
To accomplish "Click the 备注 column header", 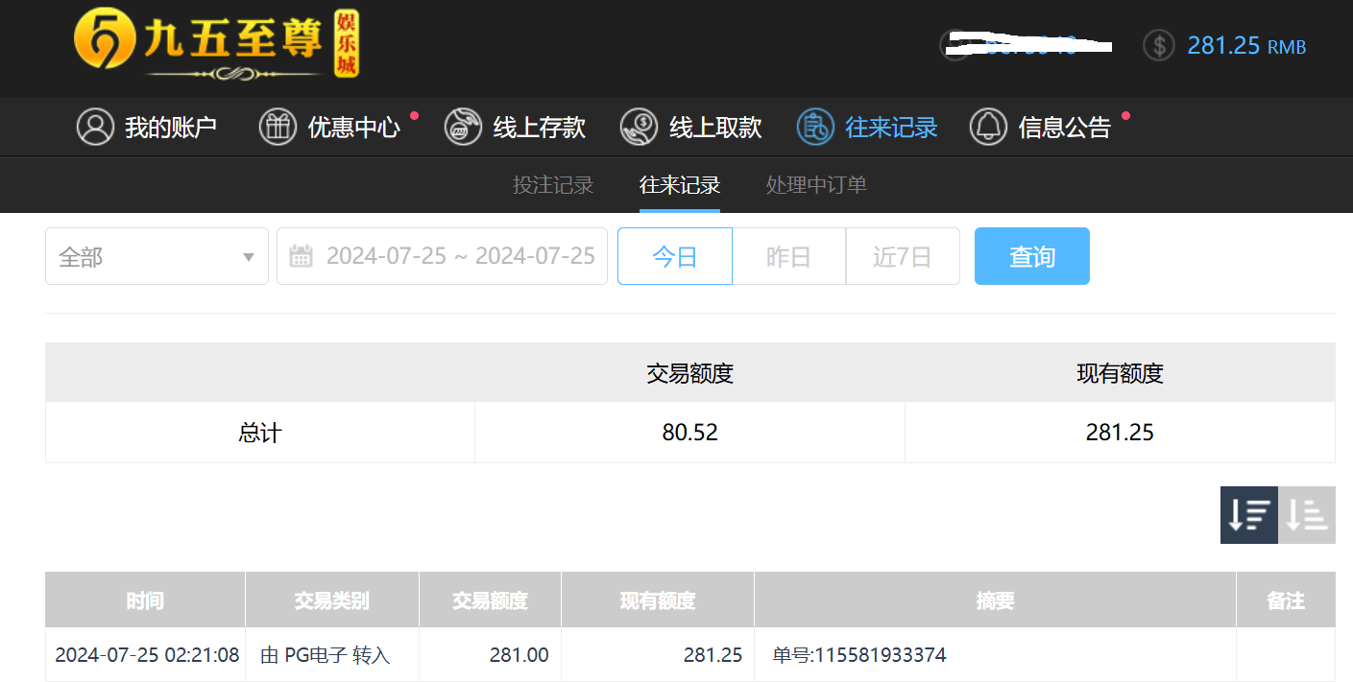I will click(1286, 600).
